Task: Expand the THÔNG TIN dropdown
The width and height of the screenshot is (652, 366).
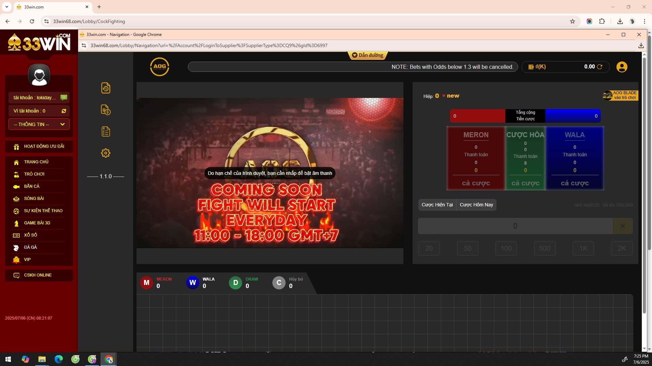Action: click(x=39, y=124)
